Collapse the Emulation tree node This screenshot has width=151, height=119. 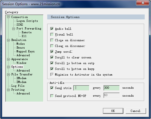pos(8,40)
